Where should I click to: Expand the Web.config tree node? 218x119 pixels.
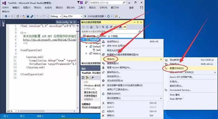click(86, 53)
